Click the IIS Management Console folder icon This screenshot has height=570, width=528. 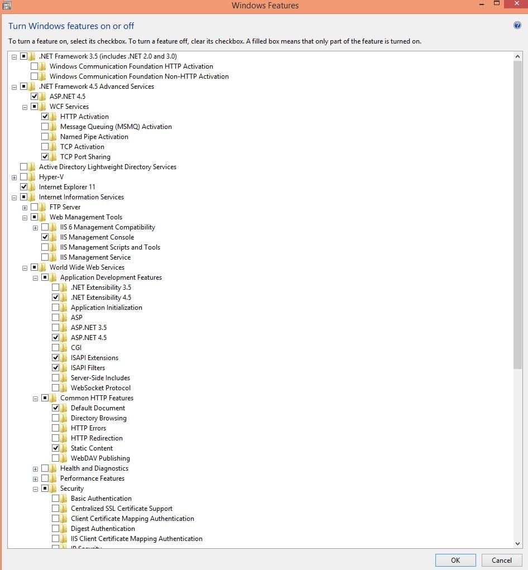[53, 237]
